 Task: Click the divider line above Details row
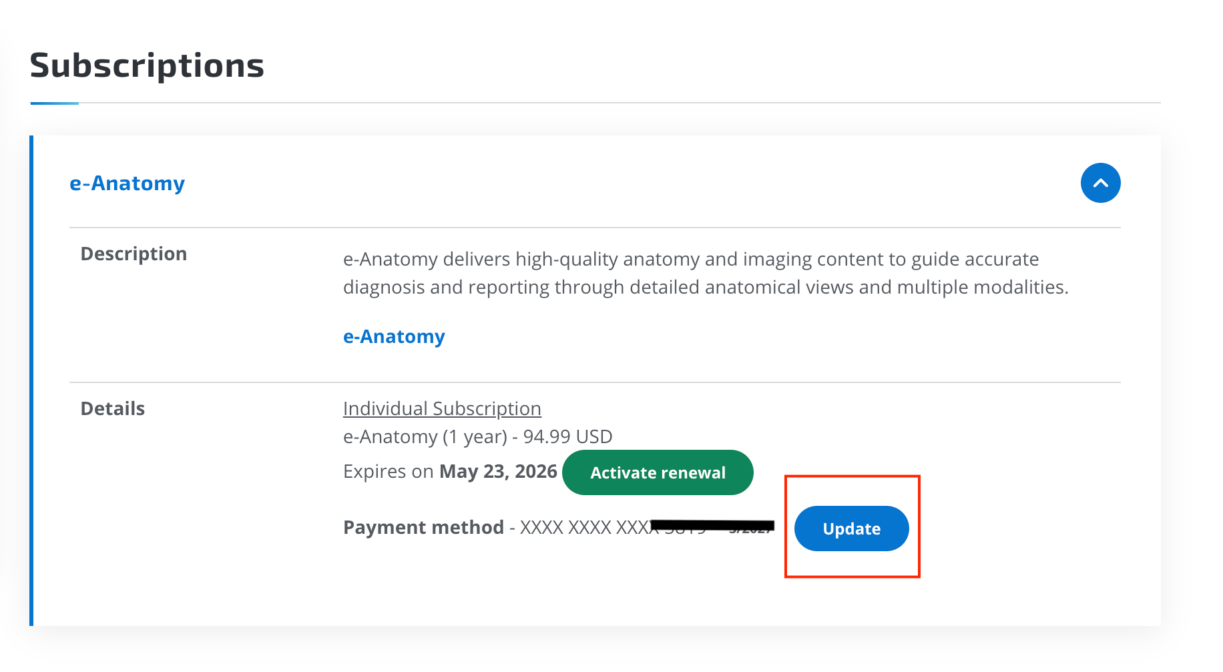(594, 382)
